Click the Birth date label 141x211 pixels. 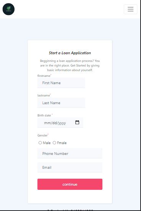coord(44,115)
